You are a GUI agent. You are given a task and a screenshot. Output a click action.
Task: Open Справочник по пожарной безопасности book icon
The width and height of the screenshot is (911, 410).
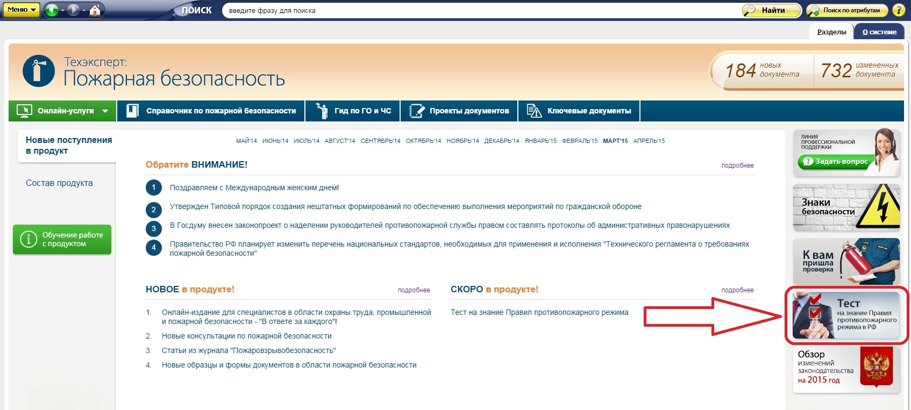(x=132, y=111)
